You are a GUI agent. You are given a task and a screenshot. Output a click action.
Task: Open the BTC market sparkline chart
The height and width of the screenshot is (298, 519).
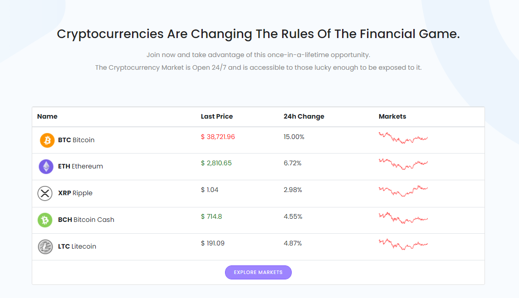pos(403,138)
